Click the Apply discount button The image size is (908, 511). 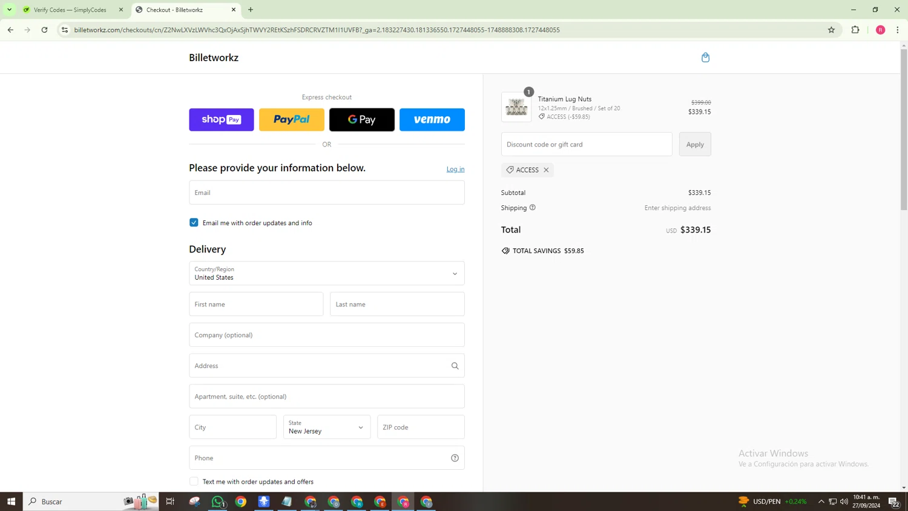click(x=695, y=144)
